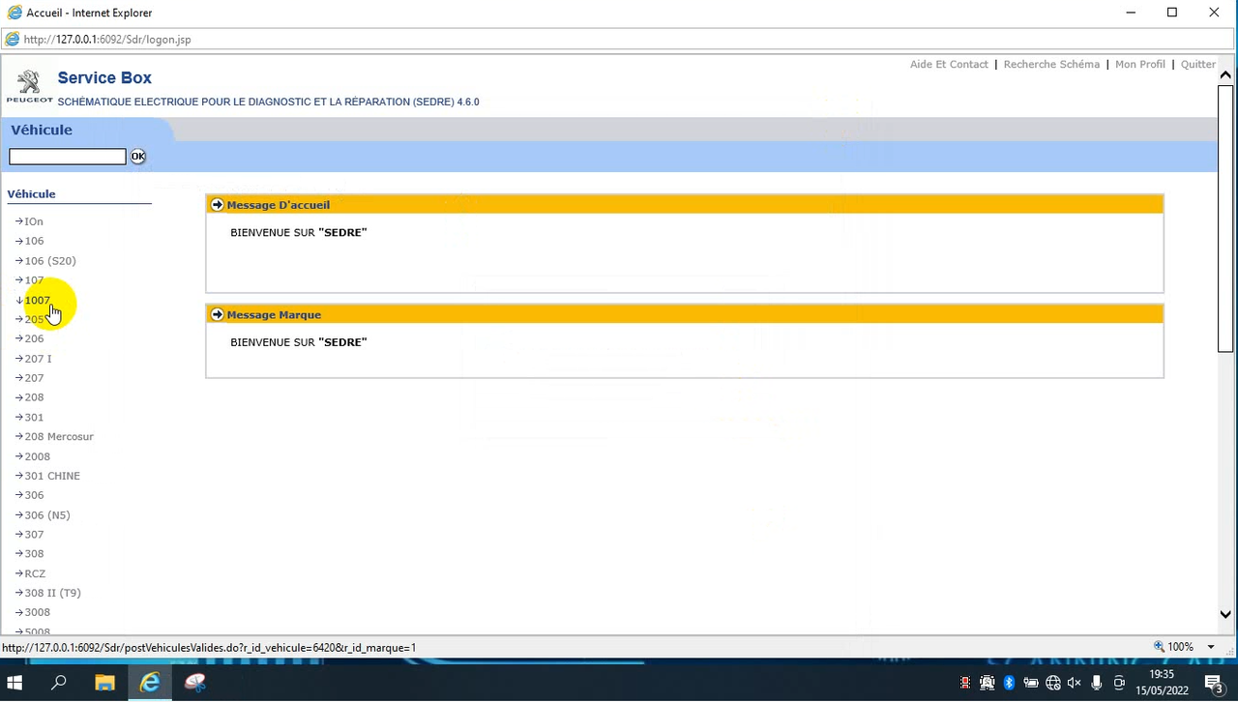The height and width of the screenshot is (702, 1238).
Task: Click the Message D'accueil header text
Action: tap(279, 205)
